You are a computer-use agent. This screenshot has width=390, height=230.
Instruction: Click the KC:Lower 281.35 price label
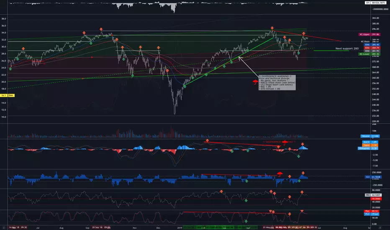[x=369, y=54]
